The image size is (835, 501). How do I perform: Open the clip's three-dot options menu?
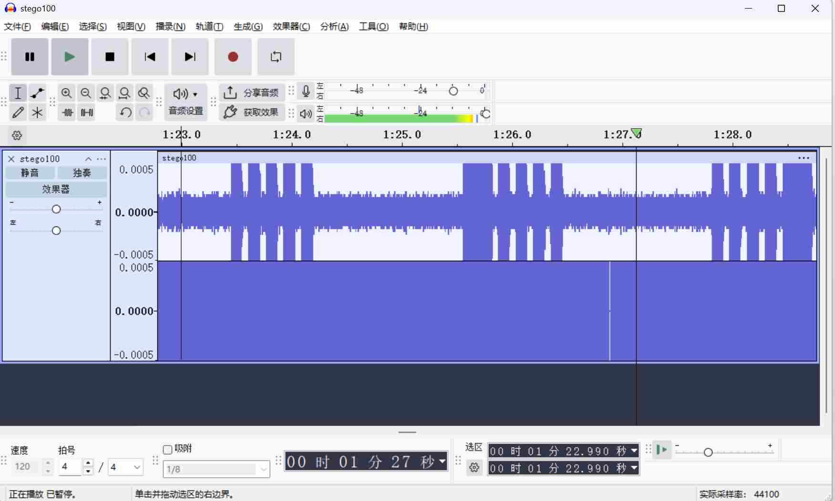[x=804, y=158]
